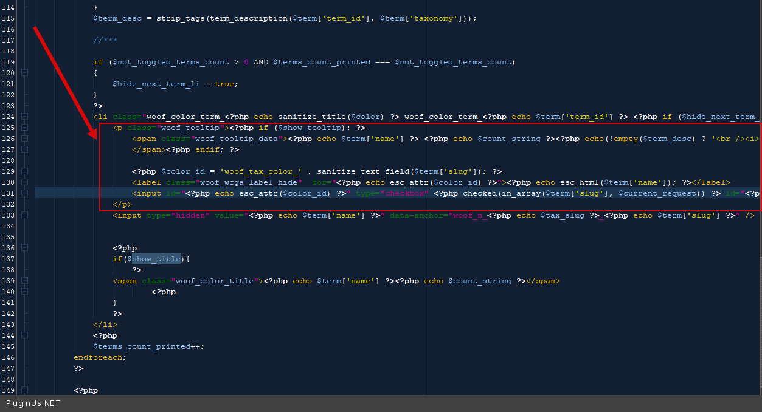This screenshot has width=762, height=412.
Task: Click the highlighted show_title variable
Action: pyautogui.click(x=156, y=259)
